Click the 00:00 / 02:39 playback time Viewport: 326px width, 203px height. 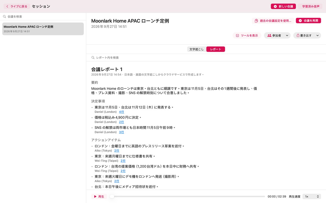[x=277, y=197]
